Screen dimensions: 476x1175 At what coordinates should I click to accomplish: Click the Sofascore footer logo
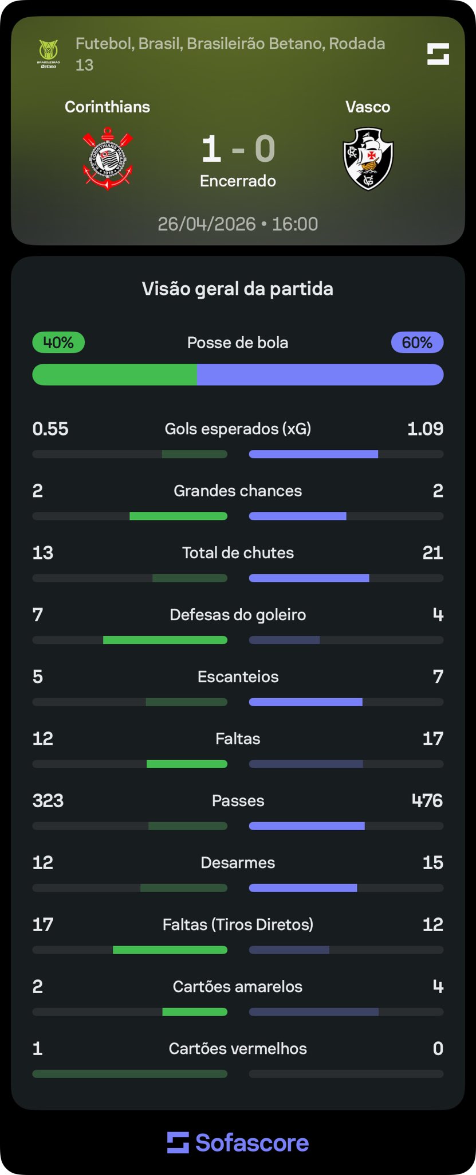pyautogui.click(x=238, y=1142)
